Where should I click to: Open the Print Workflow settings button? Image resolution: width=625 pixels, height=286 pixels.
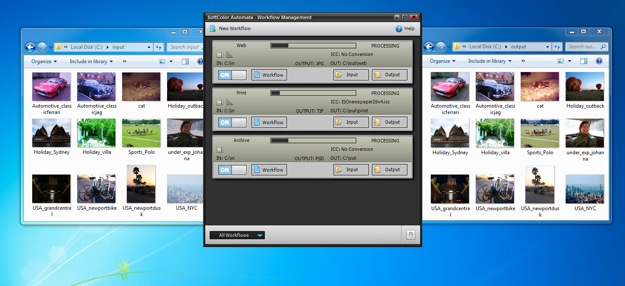pos(269,122)
